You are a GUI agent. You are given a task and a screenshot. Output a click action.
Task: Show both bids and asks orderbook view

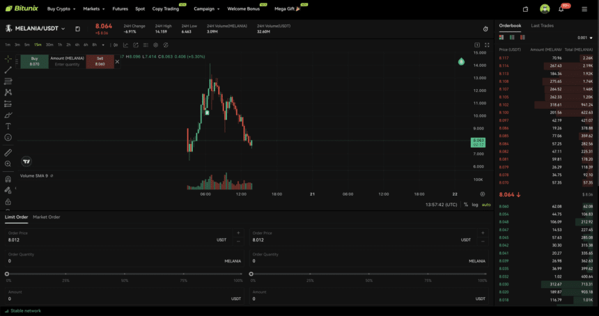click(x=501, y=38)
